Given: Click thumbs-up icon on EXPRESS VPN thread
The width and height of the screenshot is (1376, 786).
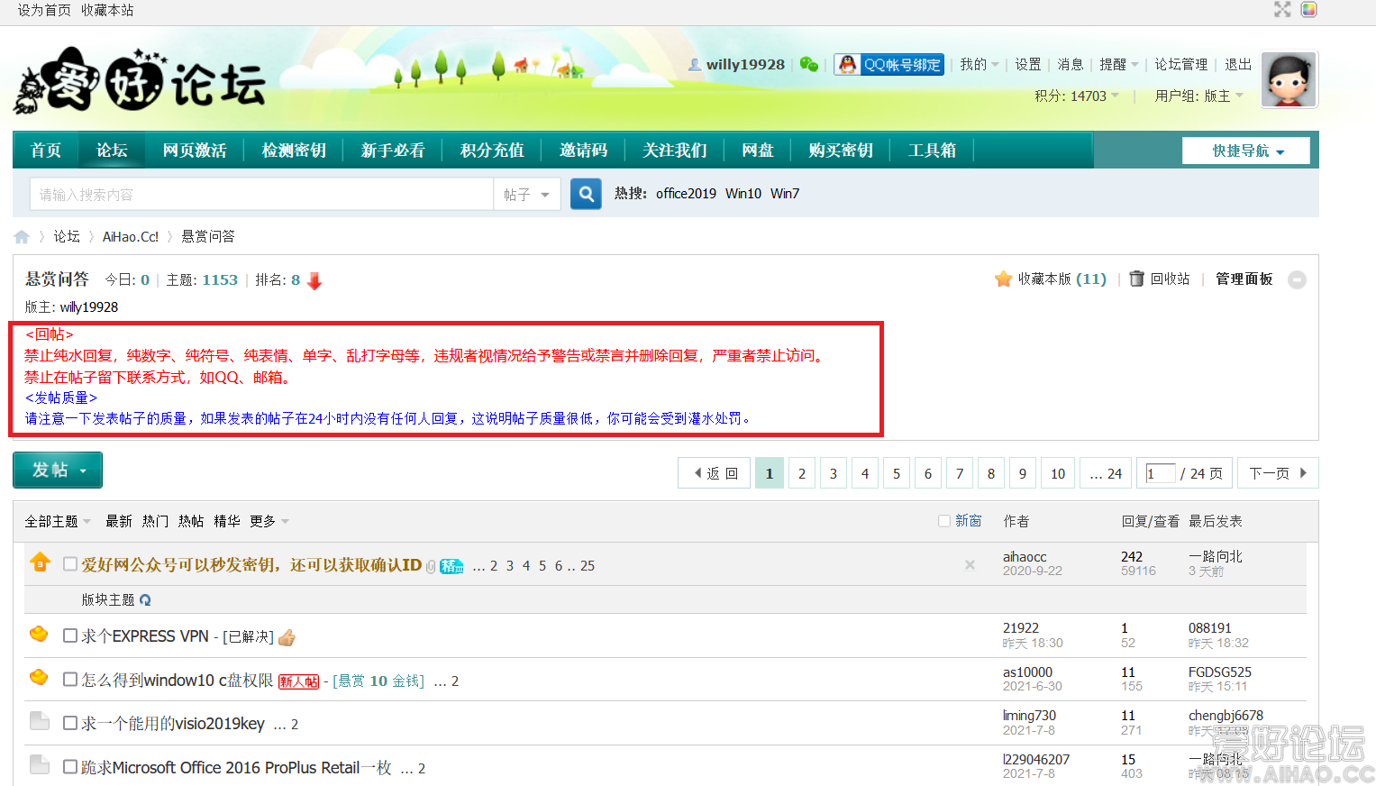Looking at the screenshot, I should 287,638.
